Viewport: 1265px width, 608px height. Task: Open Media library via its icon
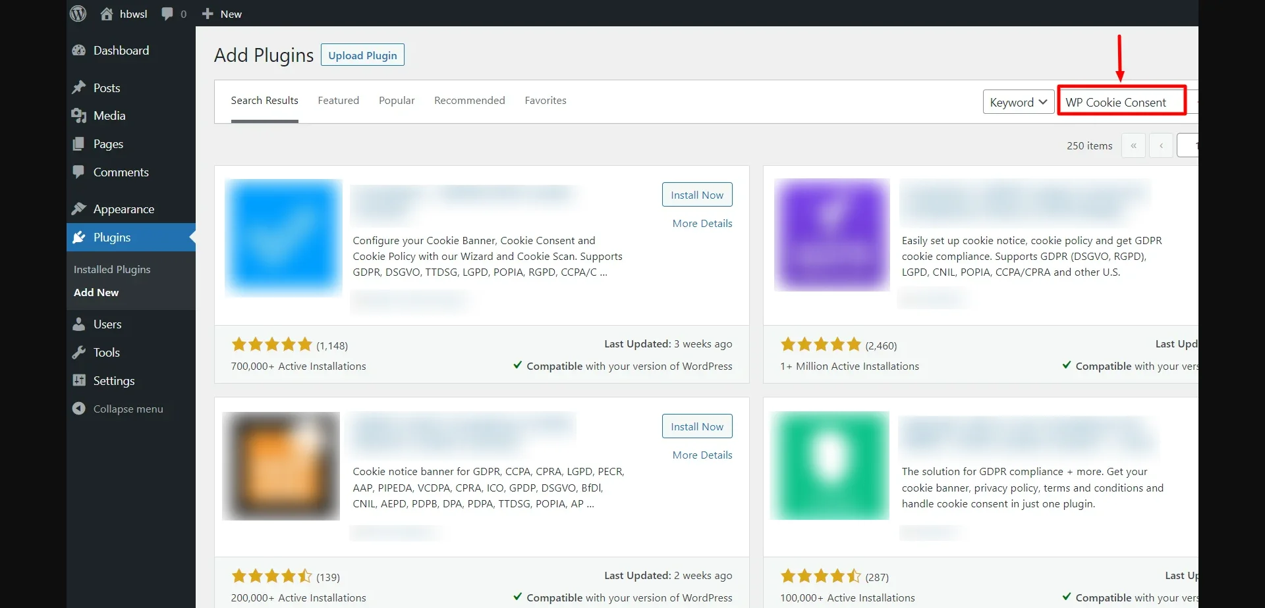pyautogui.click(x=78, y=115)
